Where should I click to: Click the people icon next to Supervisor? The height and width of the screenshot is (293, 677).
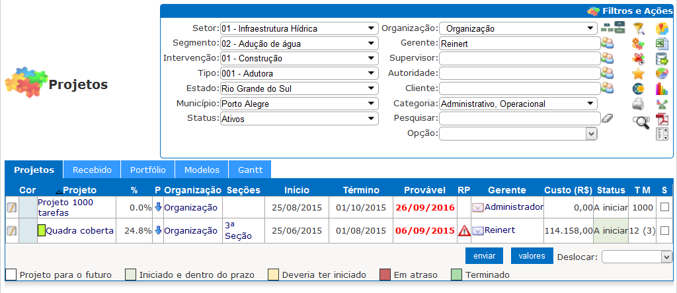pos(608,57)
